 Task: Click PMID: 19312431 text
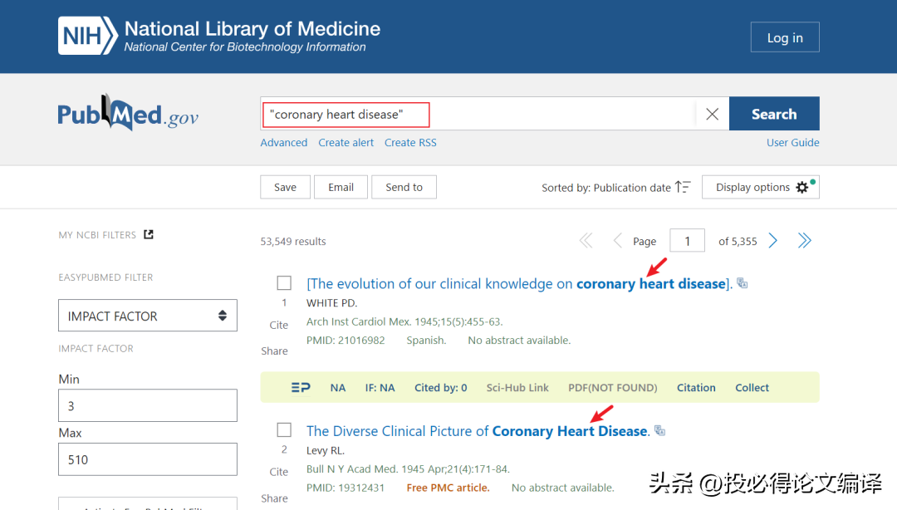[346, 488]
